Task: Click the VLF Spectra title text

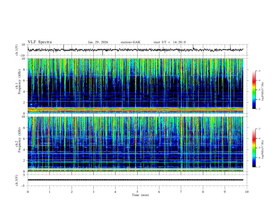Action: pos(40,42)
